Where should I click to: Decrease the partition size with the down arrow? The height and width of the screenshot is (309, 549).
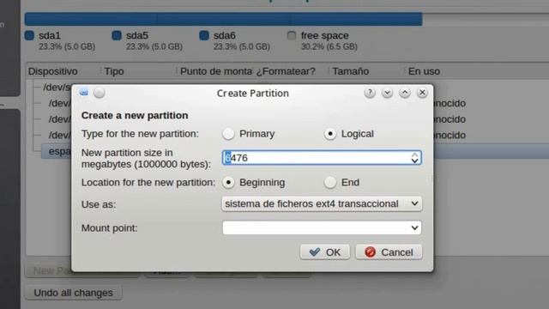pyautogui.click(x=415, y=161)
